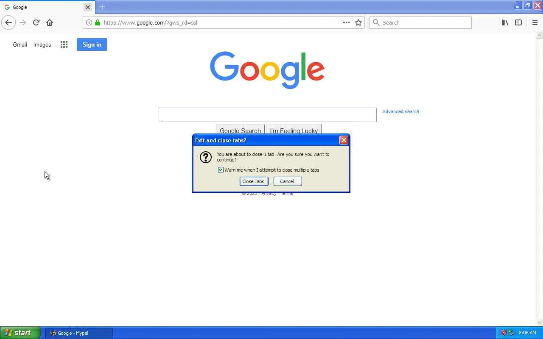
Task: Go back using the back arrow
Action: [8, 22]
